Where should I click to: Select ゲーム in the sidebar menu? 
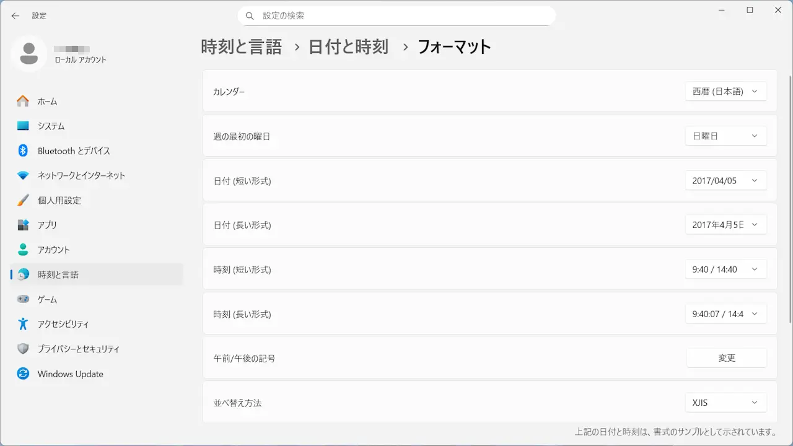point(47,299)
